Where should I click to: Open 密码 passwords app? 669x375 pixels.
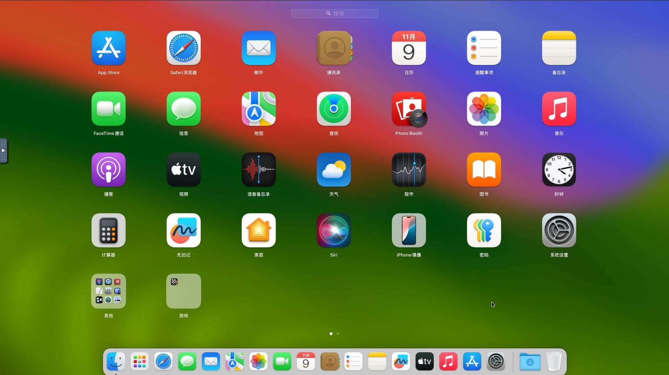484,230
